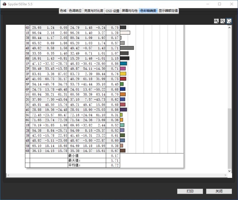238x200 pixels.
Task: Select the OSD 设置 tab
Action: (x=112, y=11)
